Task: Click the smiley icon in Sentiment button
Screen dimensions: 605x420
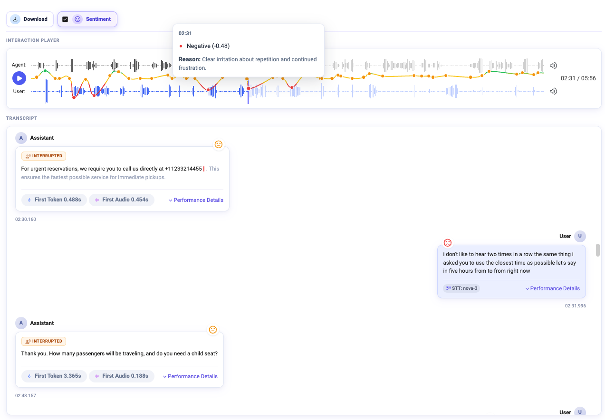Action: (x=77, y=19)
